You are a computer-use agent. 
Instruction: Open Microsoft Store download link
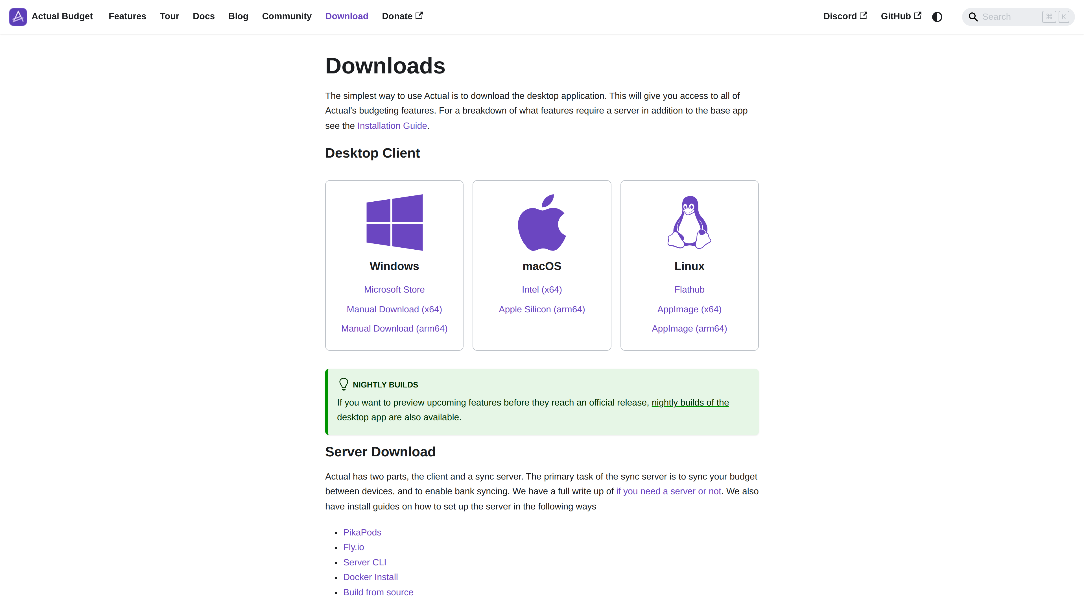pyautogui.click(x=394, y=290)
